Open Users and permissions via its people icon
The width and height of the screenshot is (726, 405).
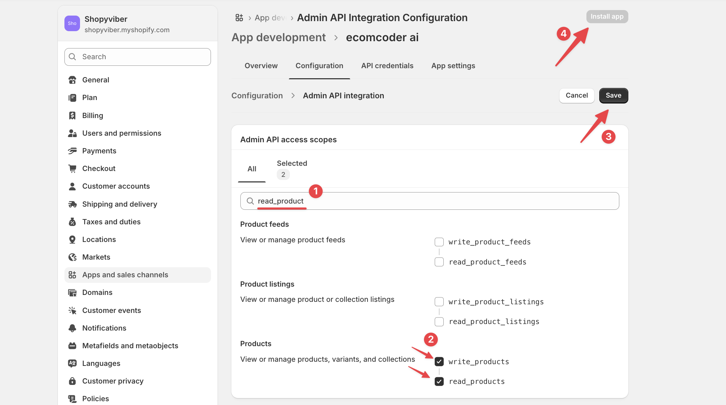(72, 133)
